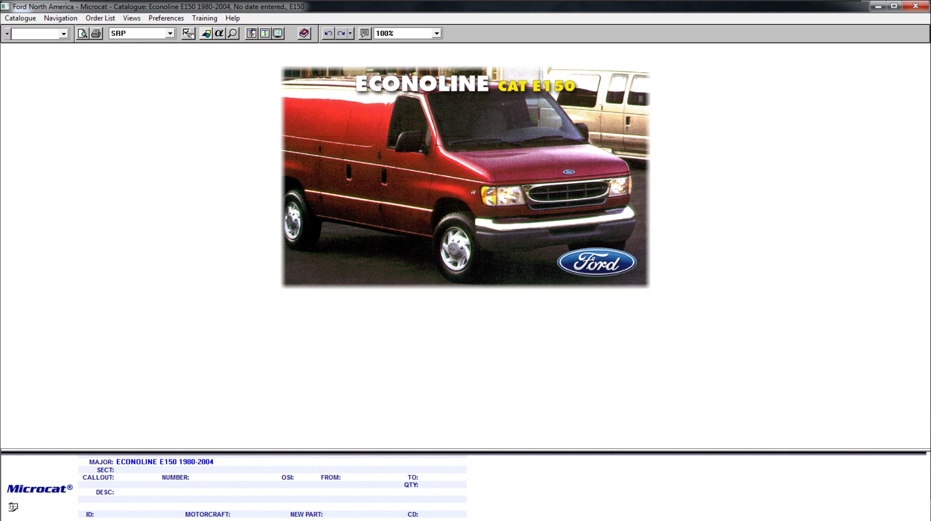Open the Preferences menu
931x521 pixels.
166,18
